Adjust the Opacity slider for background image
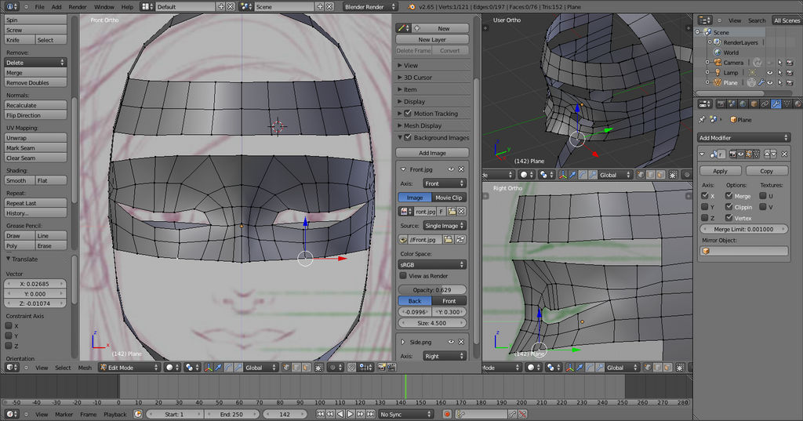 [432, 290]
